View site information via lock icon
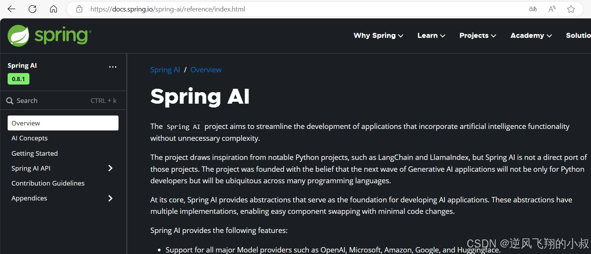The width and height of the screenshot is (591, 254). point(79,9)
